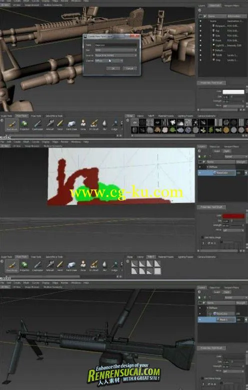Select Blur tool in middle window

pyautogui.click(x=104, y=266)
